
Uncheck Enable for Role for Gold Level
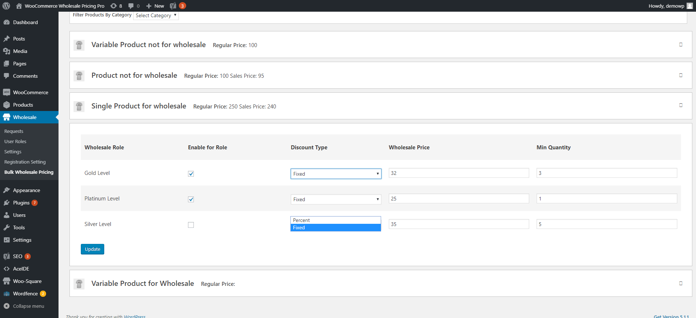pos(191,174)
